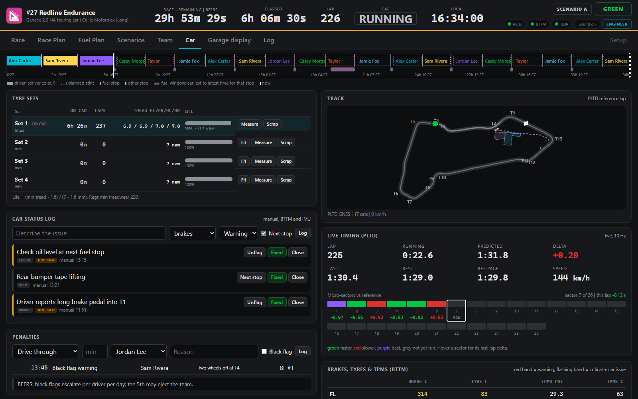This screenshot has width=638, height=399.
Task: Click Sam Rivera's yellow driven stint
Action: point(60,61)
